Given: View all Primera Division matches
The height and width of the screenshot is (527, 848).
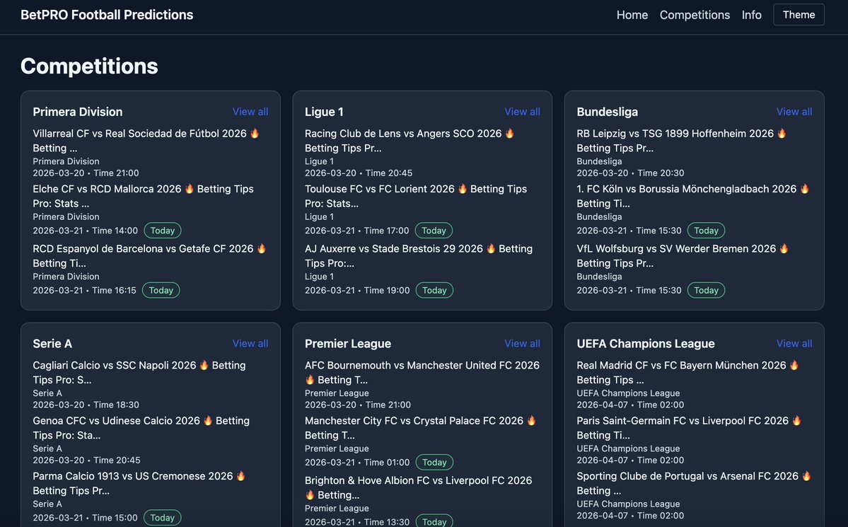Looking at the screenshot, I should [250, 112].
